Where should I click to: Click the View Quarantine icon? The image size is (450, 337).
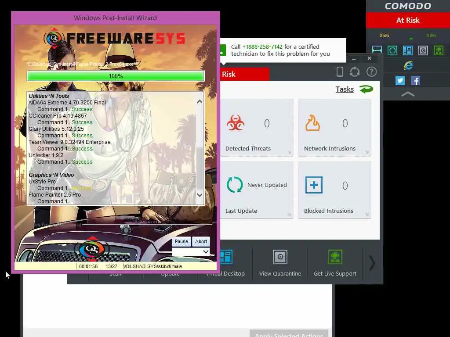280,257
